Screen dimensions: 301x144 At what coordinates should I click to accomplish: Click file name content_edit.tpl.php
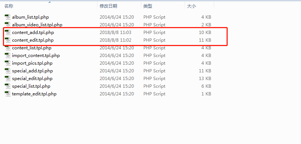tap(32, 40)
